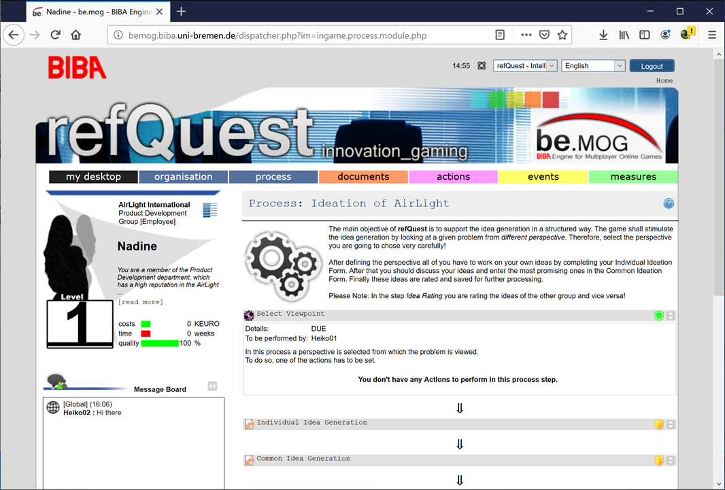Screen dimensions: 725x490
Task: Click the "Process: Ideation of AirLight" heading
Action: pos(349,203)
